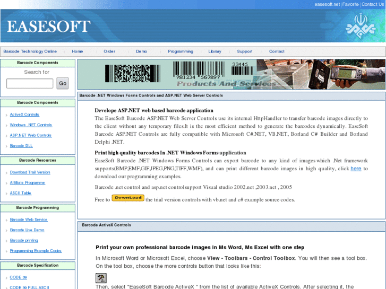Go to the Home menu item
The height and width of the screenshot is (289, 386).
[x=78, y=51]
